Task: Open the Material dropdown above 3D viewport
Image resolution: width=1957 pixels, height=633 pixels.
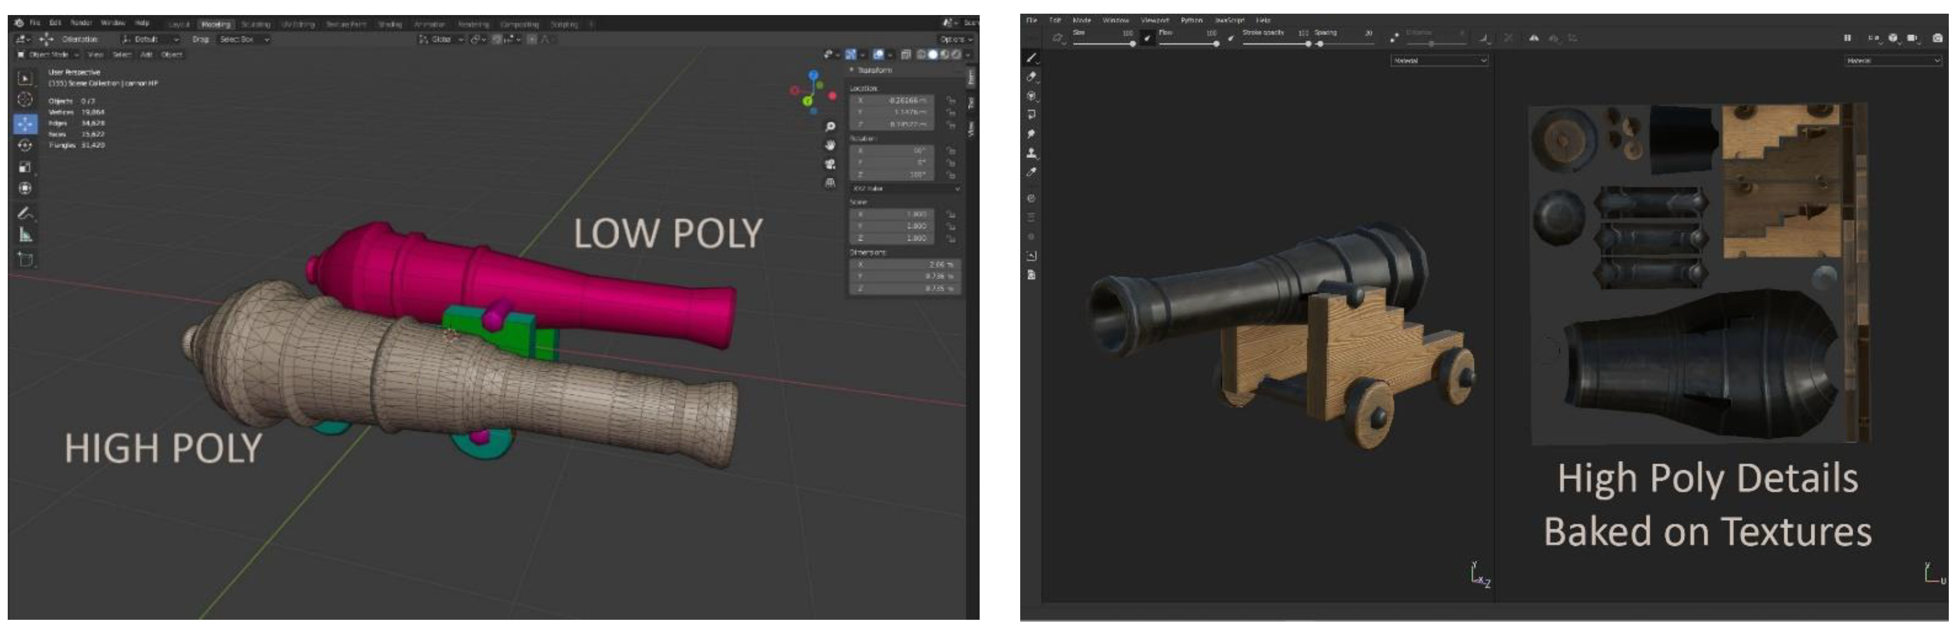Action: click(x=1439, y=61)
